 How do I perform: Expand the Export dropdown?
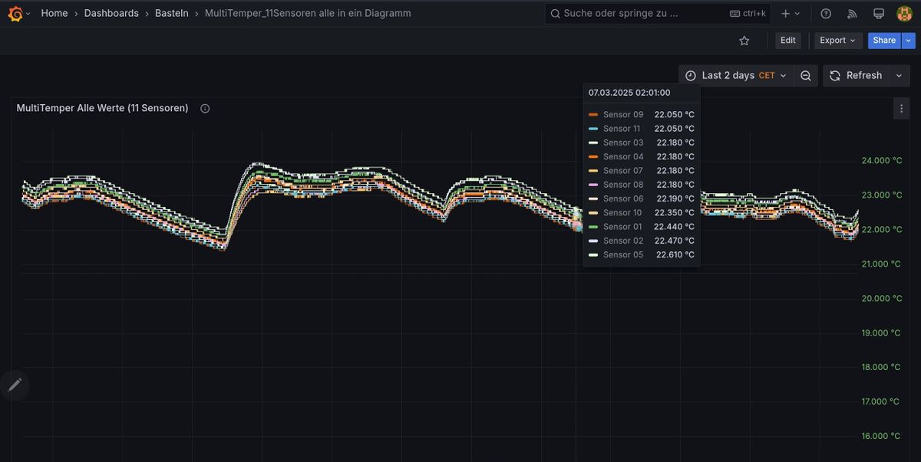coord(837,41)
